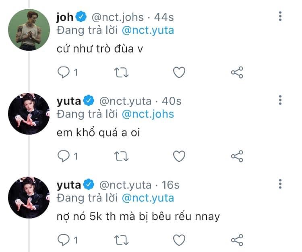
Task: Open the yuta display name on the 16s tweet
Action: pos(69,185)
